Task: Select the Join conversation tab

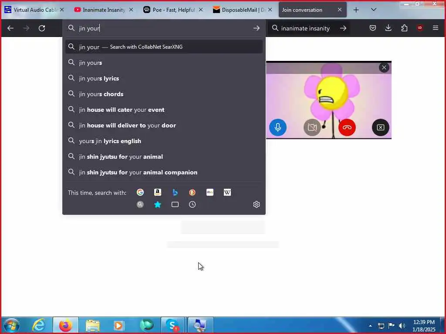Action: click(312, 10)
